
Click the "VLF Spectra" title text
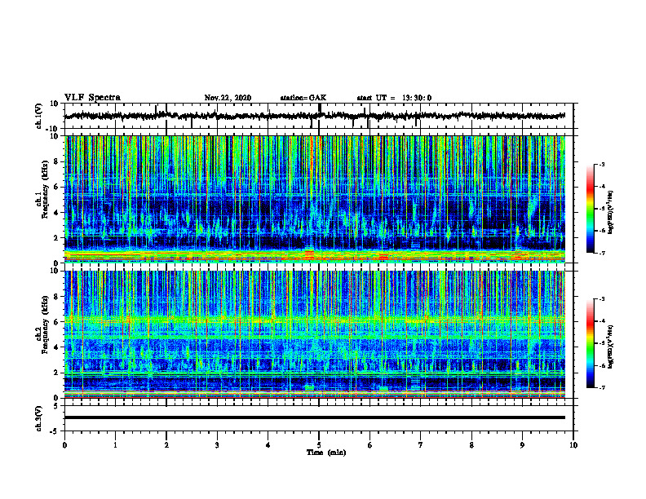coord(92,98)
